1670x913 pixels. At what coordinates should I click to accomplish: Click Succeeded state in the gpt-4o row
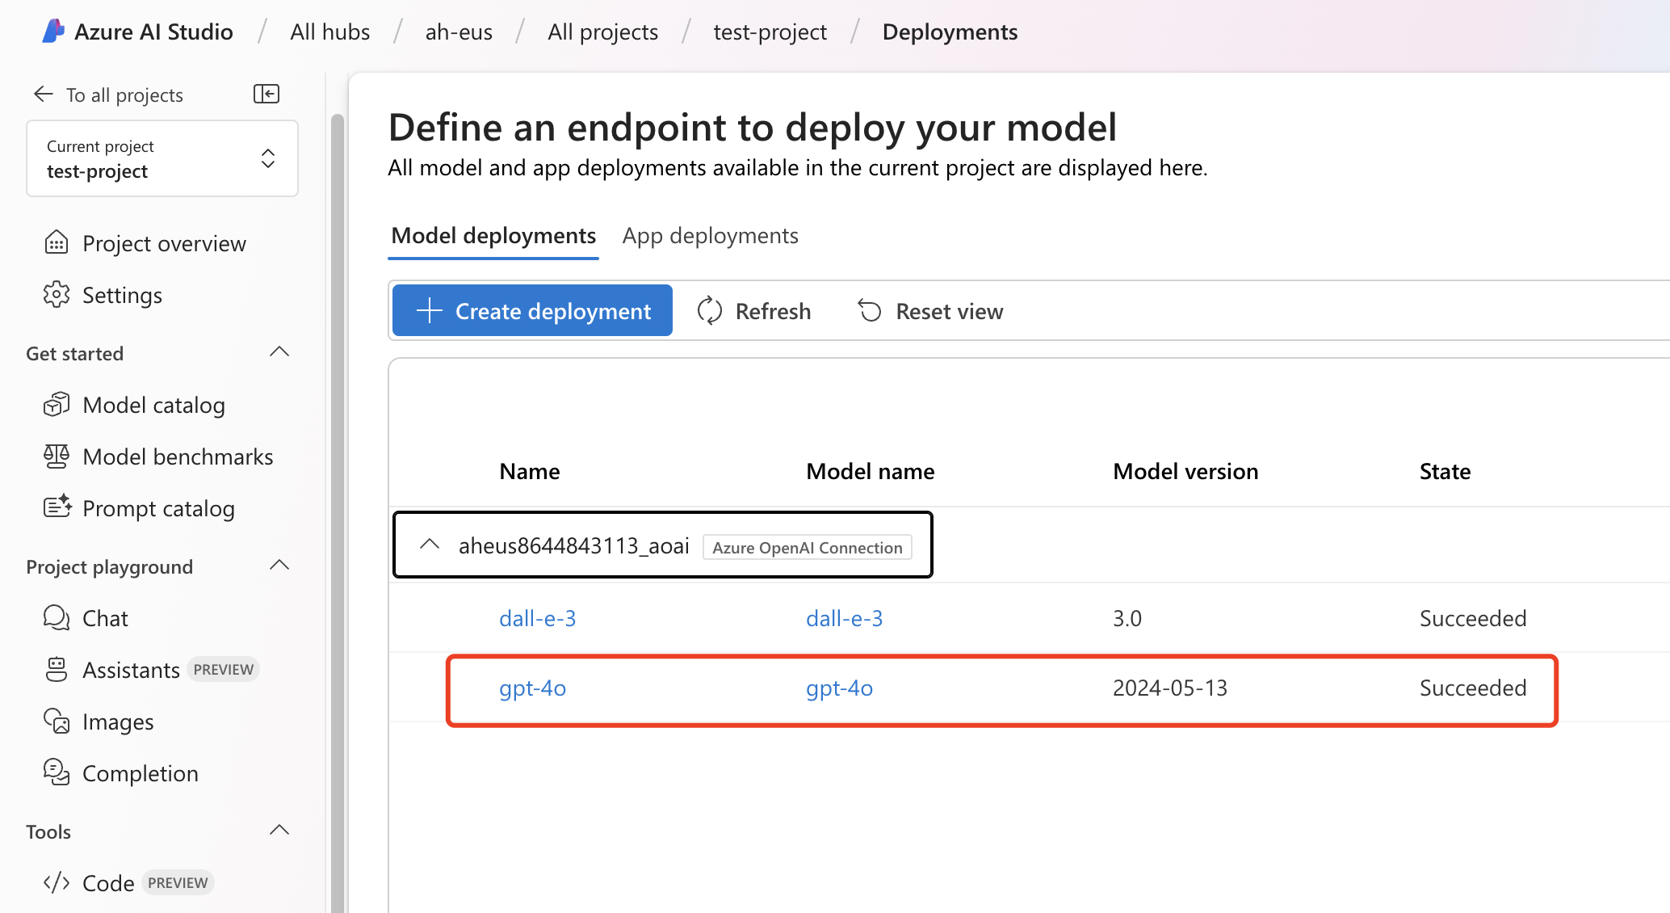tap(1473, 688)
